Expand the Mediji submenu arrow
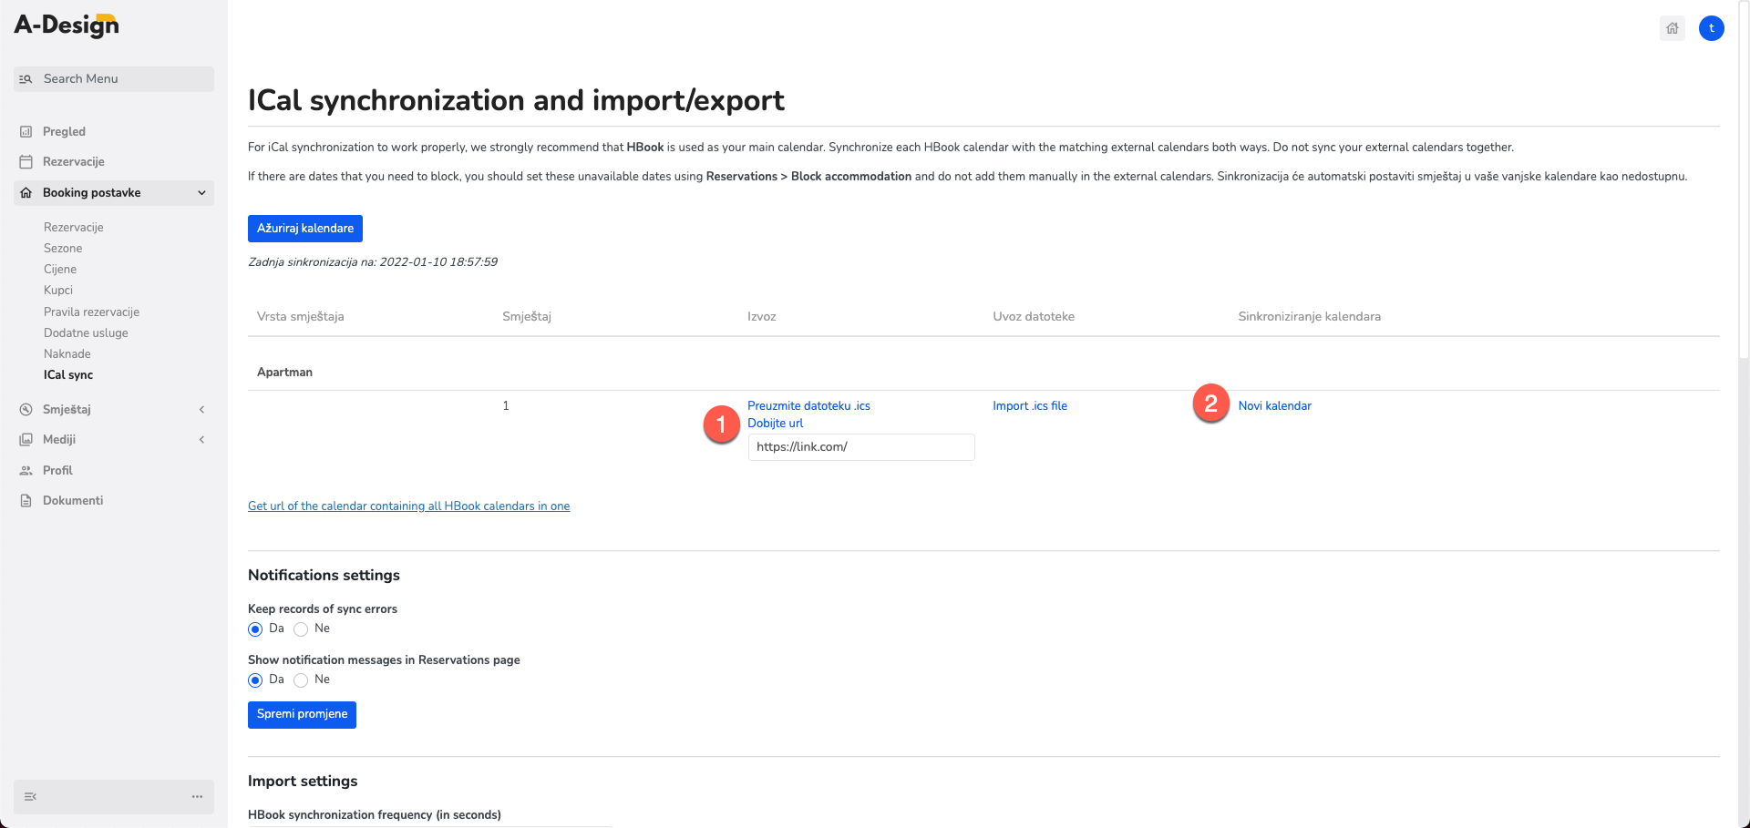1750x828 pixels. pyautogui.click(x=201, y=440)
